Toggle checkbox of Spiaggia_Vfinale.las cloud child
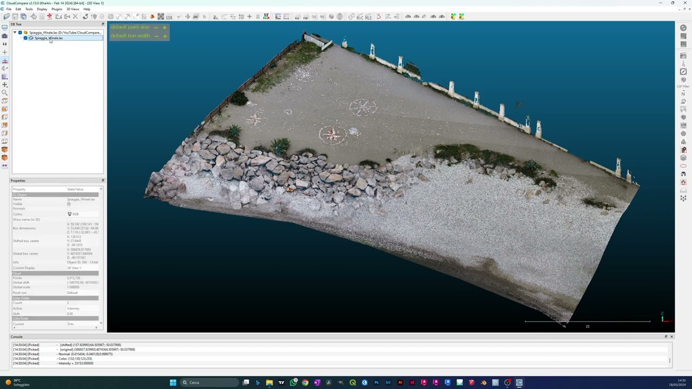Screen dimensions: 692x389 coord(25,38)
